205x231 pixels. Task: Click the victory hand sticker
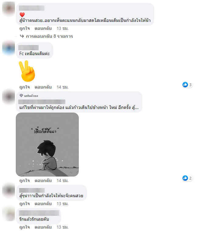pyautogui.click(x=27, y=71)
